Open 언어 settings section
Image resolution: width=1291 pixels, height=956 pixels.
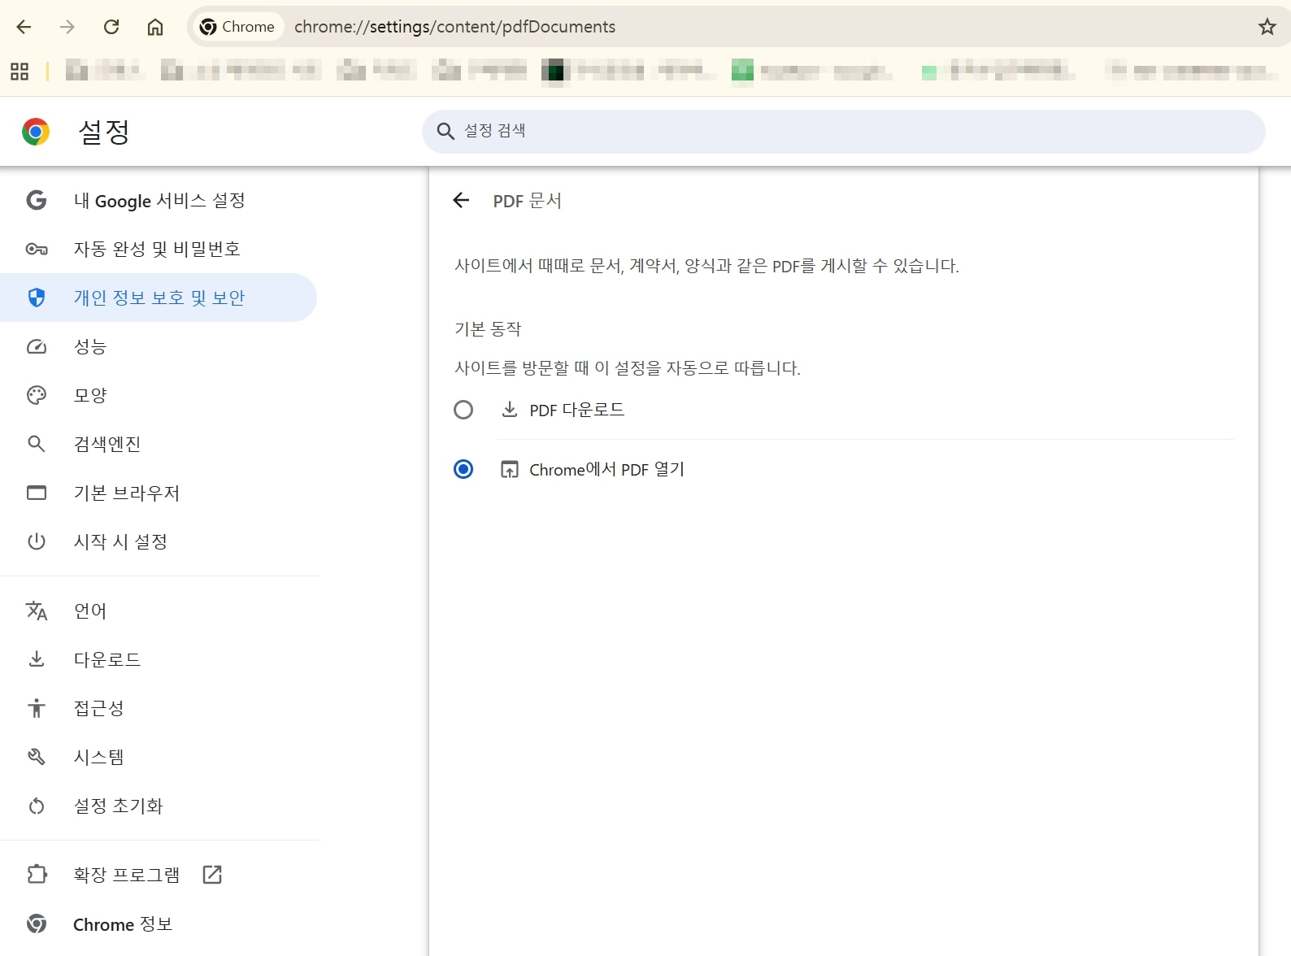click(159, 611)
